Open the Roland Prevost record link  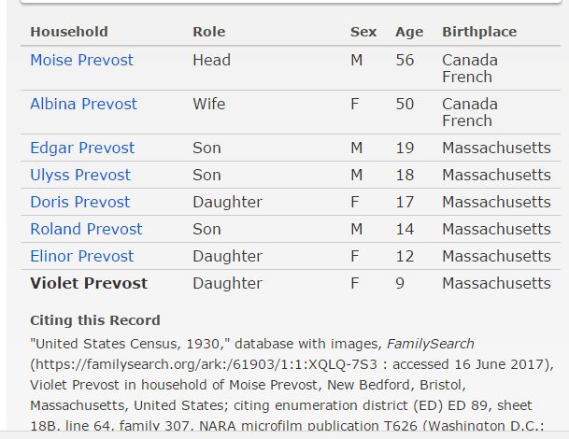[x=86, y=229]
